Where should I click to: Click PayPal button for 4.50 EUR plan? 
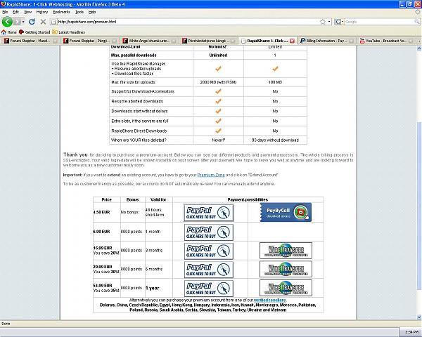[209, 213]
